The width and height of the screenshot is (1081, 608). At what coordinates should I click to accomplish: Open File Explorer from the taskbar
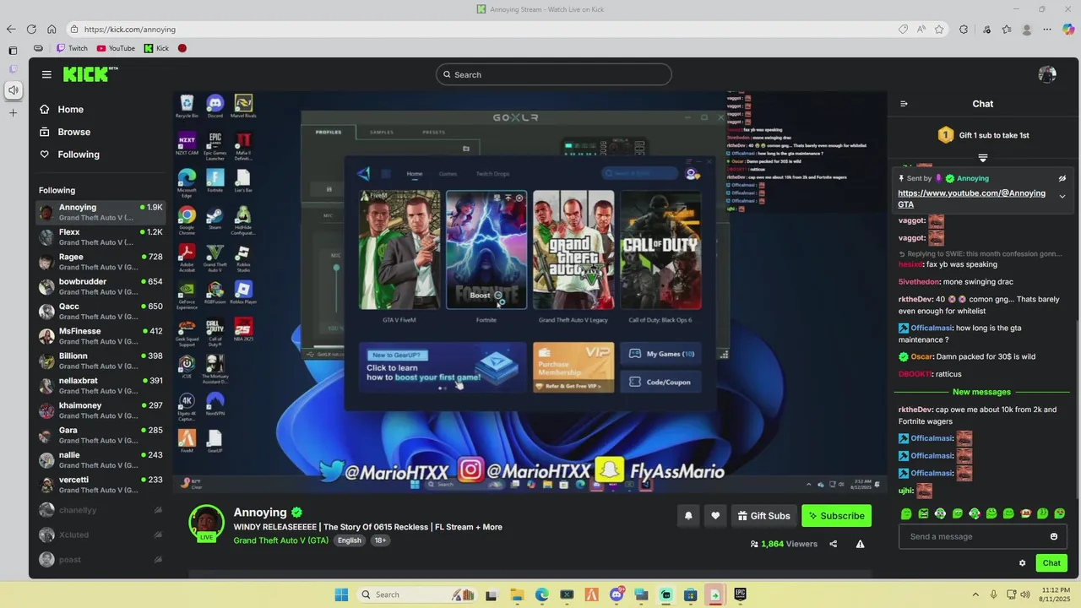point(517,594)
